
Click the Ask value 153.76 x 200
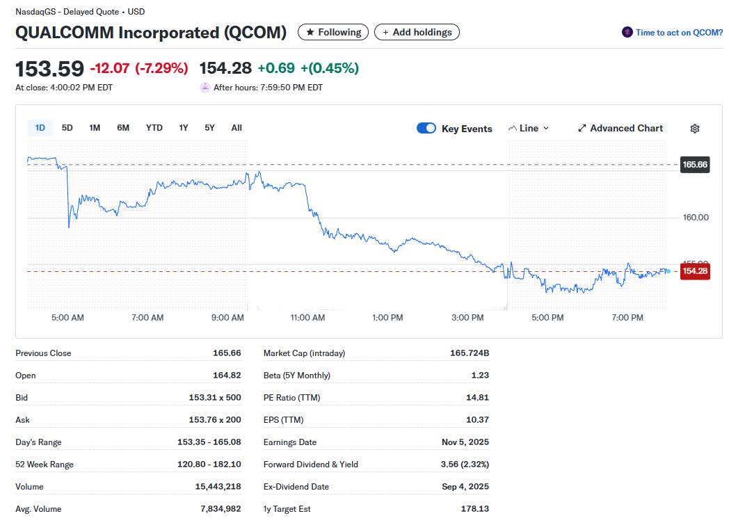[215, 420]
